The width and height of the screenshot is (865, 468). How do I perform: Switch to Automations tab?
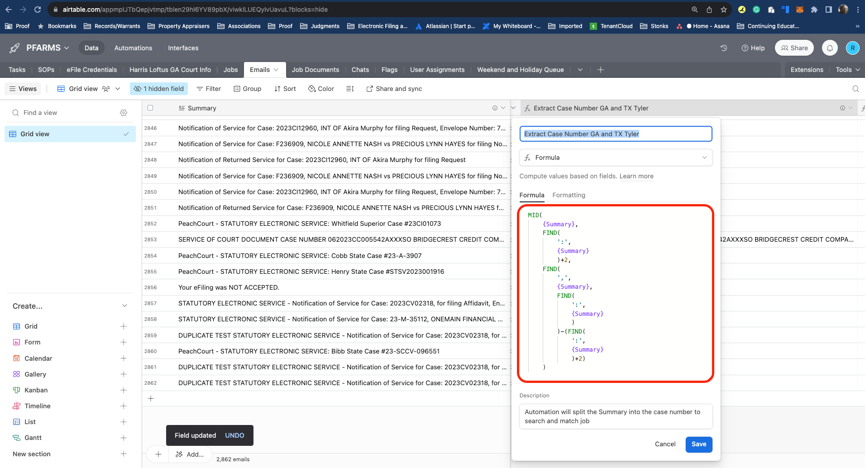point(133,48)
